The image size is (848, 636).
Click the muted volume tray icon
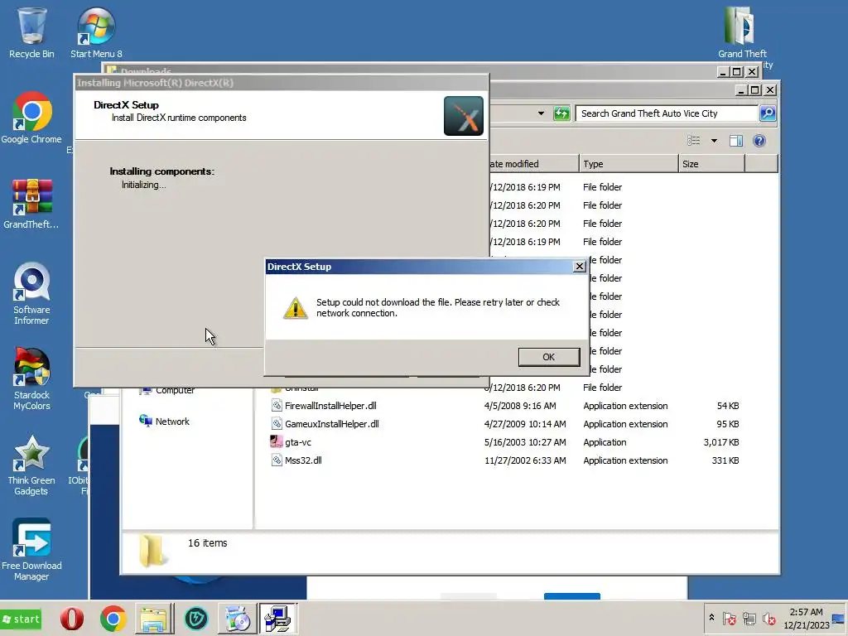coord(768,619)
